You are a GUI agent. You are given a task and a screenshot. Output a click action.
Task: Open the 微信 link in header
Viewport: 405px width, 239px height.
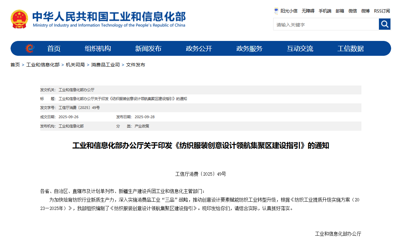point(352,11)
